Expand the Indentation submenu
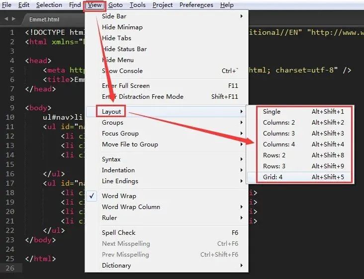The image size is (364, 279). coord(167,170)
